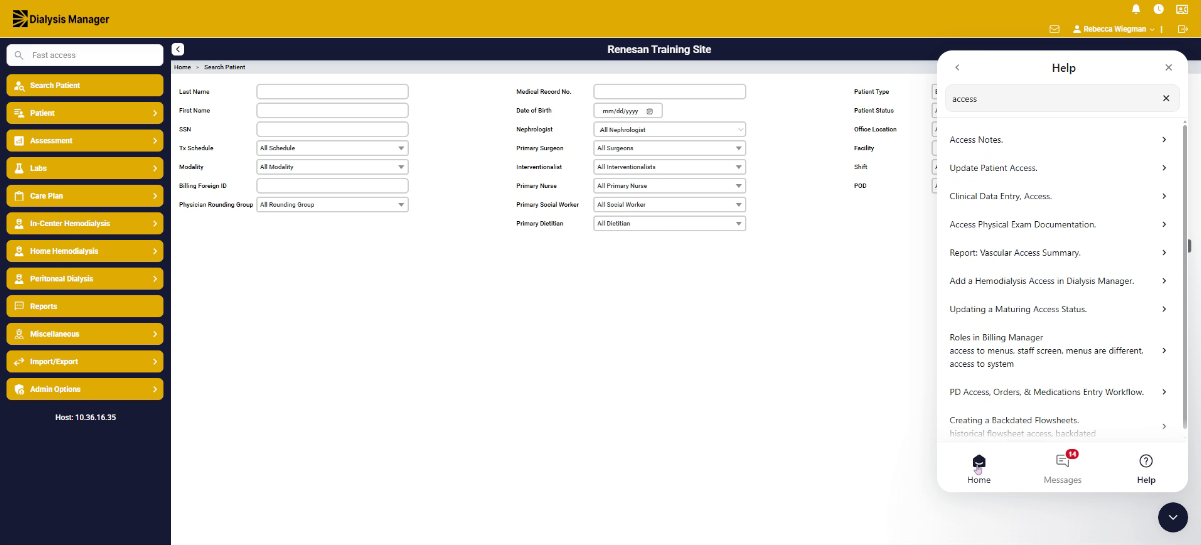The image size is (1201, 545).
Task: Expand Admin Options menu
Action: [x=85, y=389]
